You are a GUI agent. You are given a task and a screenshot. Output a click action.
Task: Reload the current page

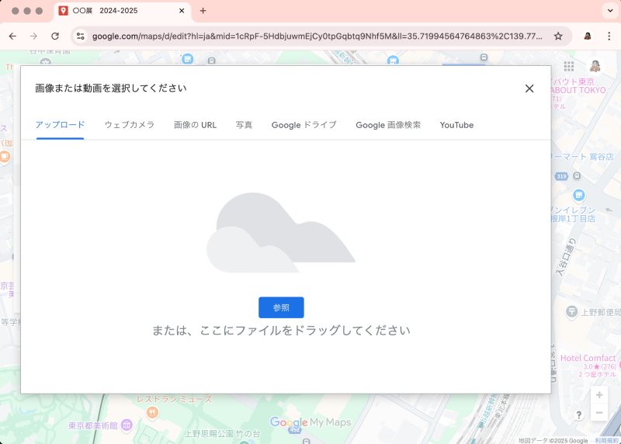55,36
